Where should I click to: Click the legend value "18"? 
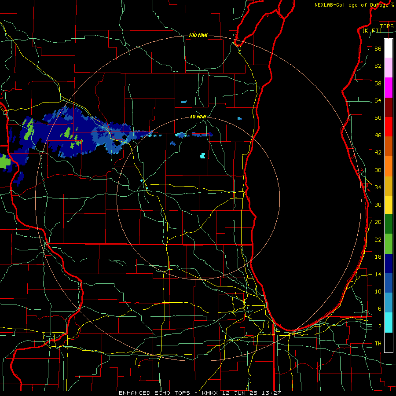click(378, 257)
